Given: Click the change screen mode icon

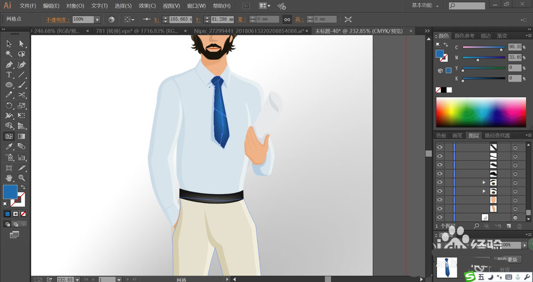Looking at the screenshot, I should point(14,235).
